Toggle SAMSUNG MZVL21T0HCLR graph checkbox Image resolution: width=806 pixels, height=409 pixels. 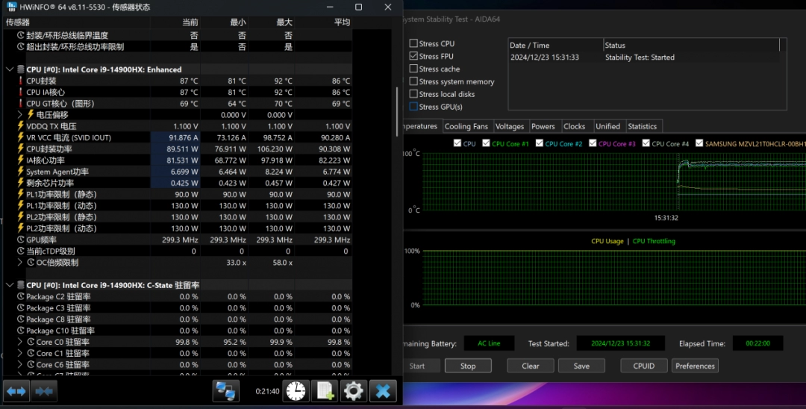(699, 143)
